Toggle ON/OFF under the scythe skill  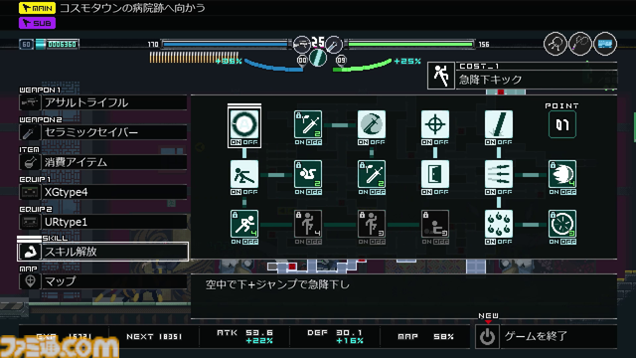tap(371, 142)
